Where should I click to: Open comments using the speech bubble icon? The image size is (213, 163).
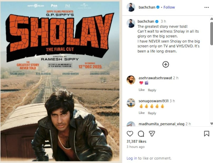[x=141, y=134]
